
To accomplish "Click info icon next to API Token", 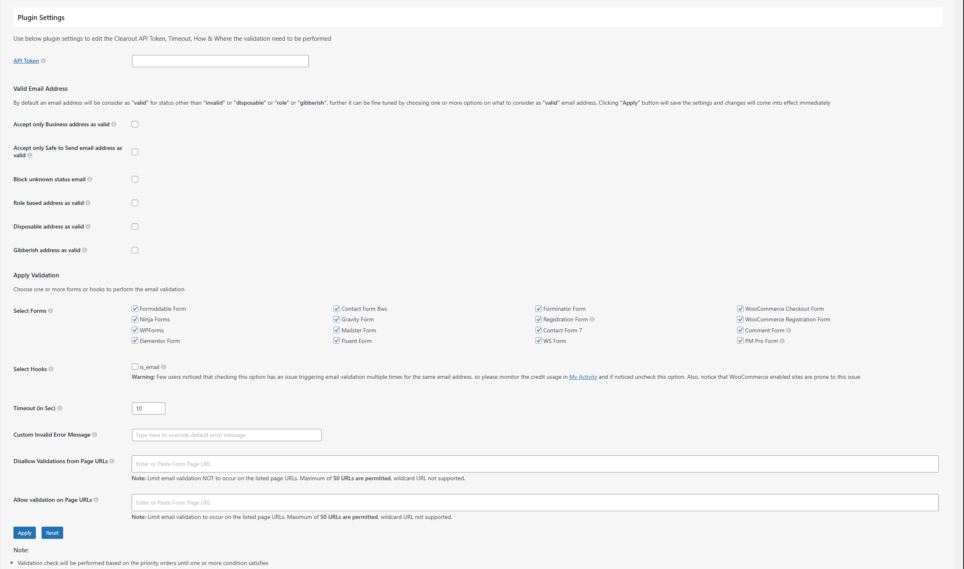I will click(x=43, y=61).
